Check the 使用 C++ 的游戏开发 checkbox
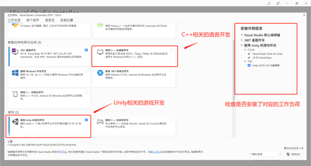311x166 pixels. pos(171,120)
